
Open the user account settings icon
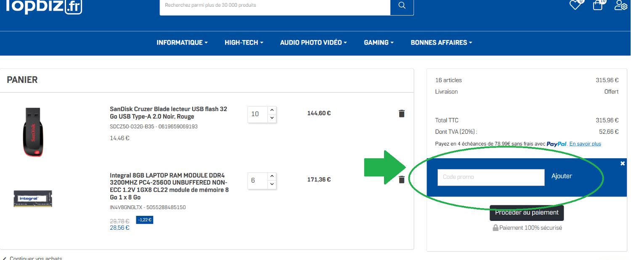(620, 5)
